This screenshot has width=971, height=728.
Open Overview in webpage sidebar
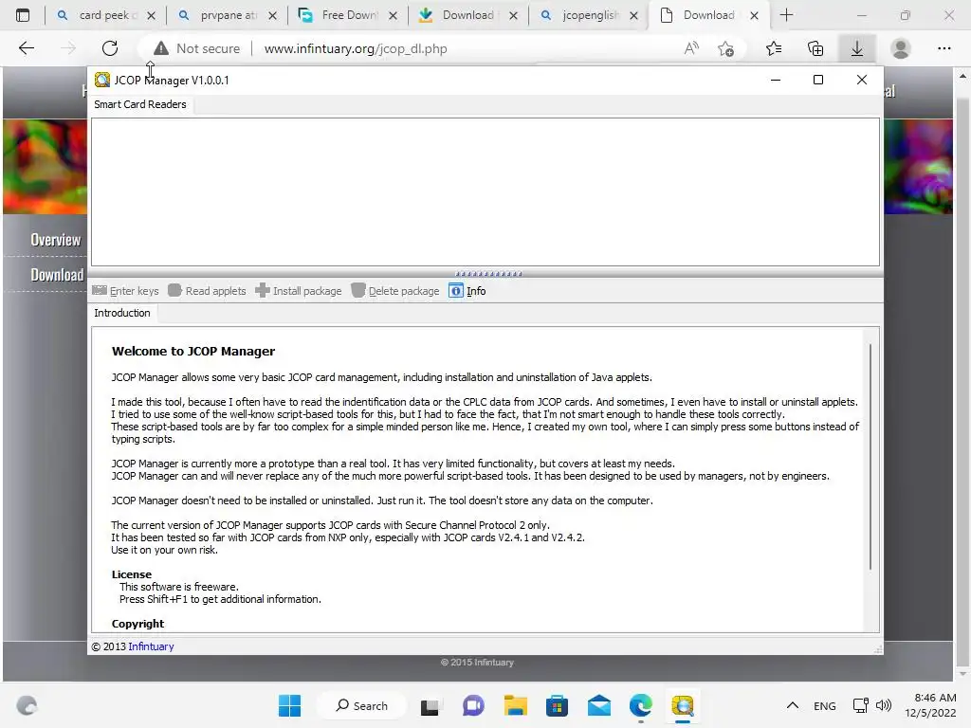tap(56, 240)
